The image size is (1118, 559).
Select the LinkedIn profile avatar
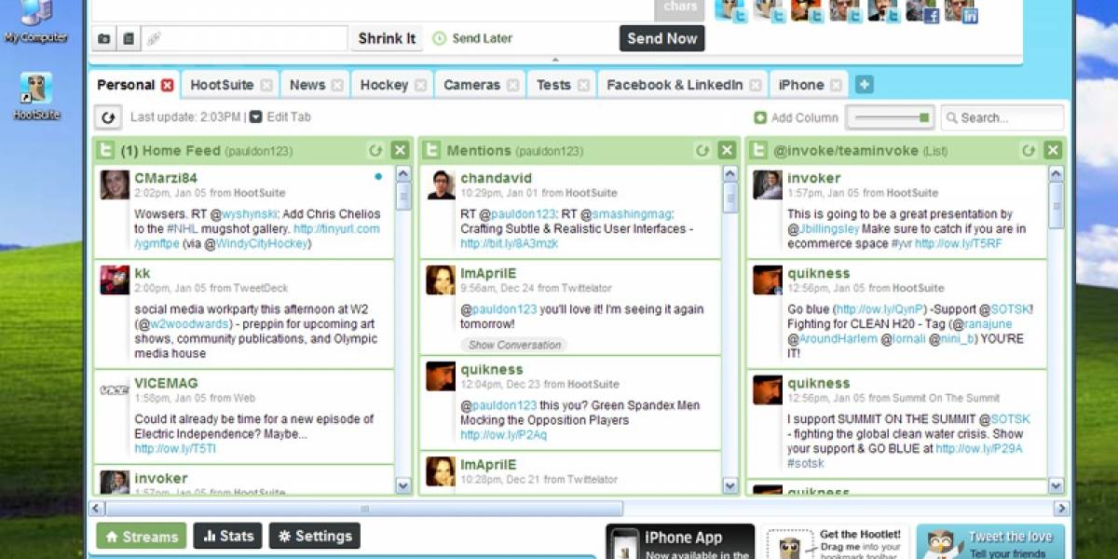(x=961, y=10)
